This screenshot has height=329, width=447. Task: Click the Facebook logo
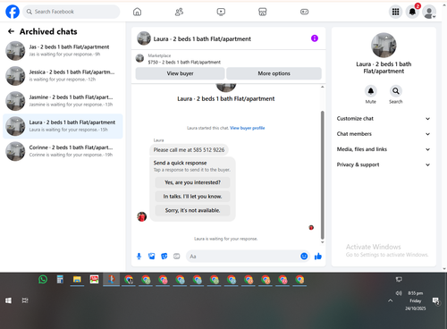tap(13, 12)
